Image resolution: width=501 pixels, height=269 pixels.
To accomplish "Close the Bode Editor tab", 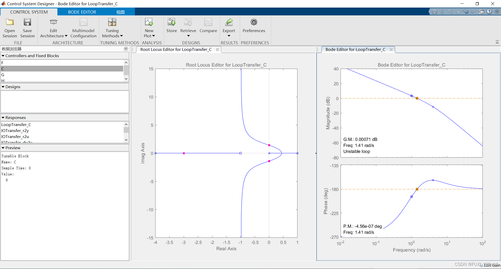I will 391,50.
